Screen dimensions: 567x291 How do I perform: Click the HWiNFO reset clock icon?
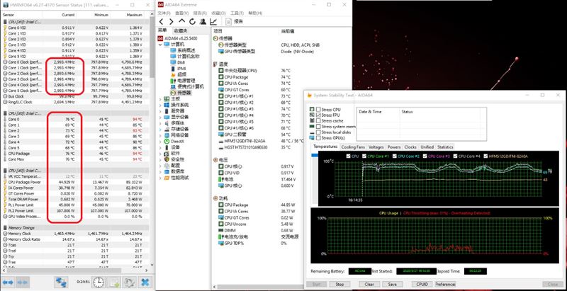98,282
